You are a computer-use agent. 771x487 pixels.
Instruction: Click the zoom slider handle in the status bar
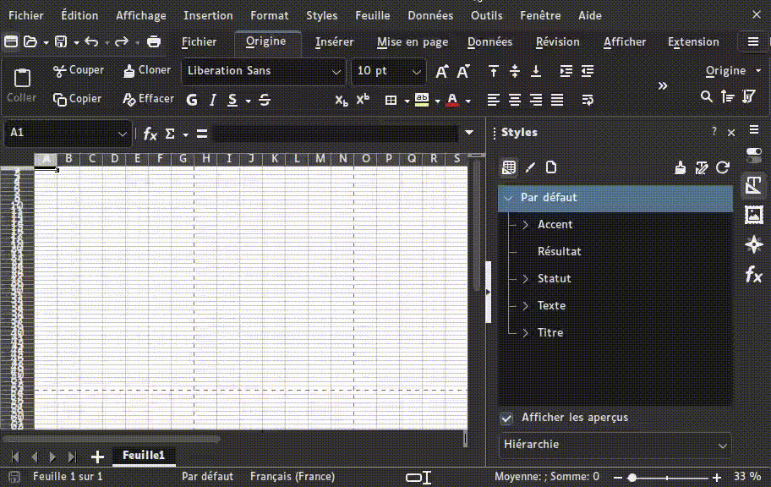(632, 477)
